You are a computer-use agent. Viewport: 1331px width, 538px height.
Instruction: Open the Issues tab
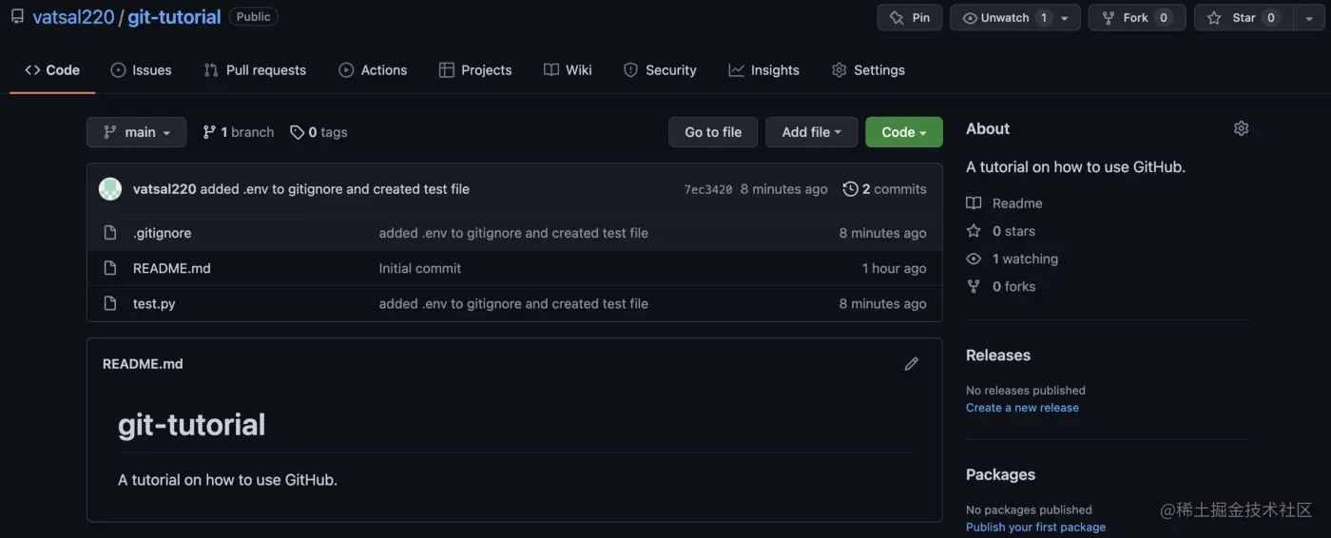141,70
